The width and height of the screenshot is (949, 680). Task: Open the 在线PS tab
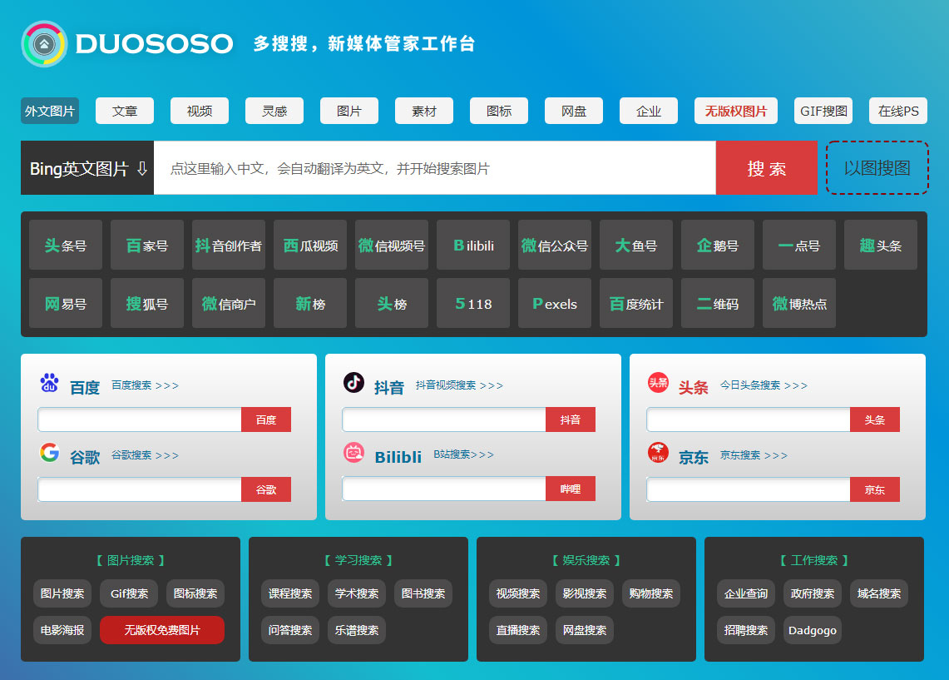[x=898, y=111]
